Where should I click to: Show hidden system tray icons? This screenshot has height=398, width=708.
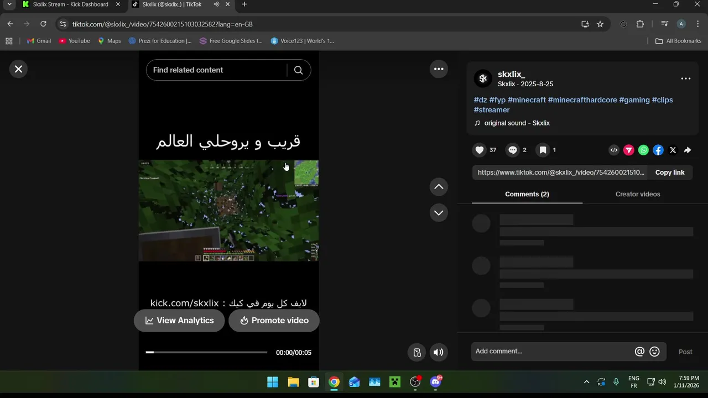[x=586, y=382]
